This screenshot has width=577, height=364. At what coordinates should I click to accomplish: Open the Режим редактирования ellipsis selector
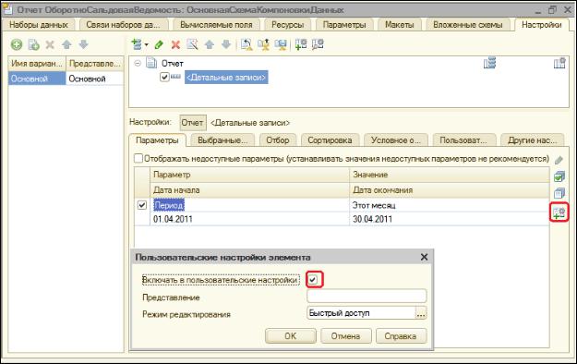coord(421,313)
